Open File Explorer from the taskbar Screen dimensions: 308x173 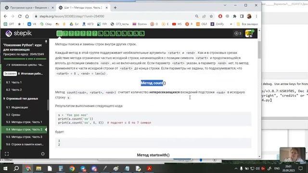tap(38, 169)
